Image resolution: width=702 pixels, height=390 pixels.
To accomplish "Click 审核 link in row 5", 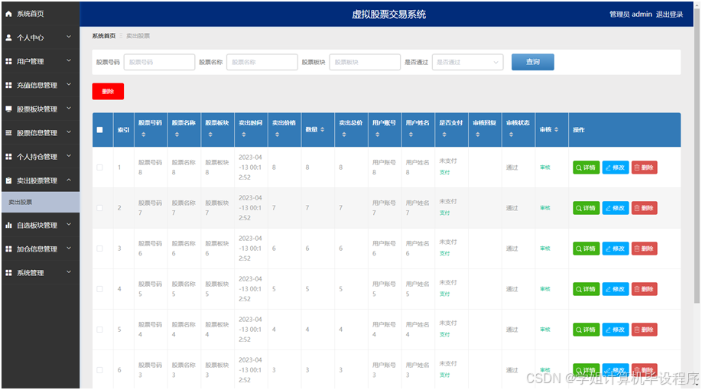I will (545, 330).
